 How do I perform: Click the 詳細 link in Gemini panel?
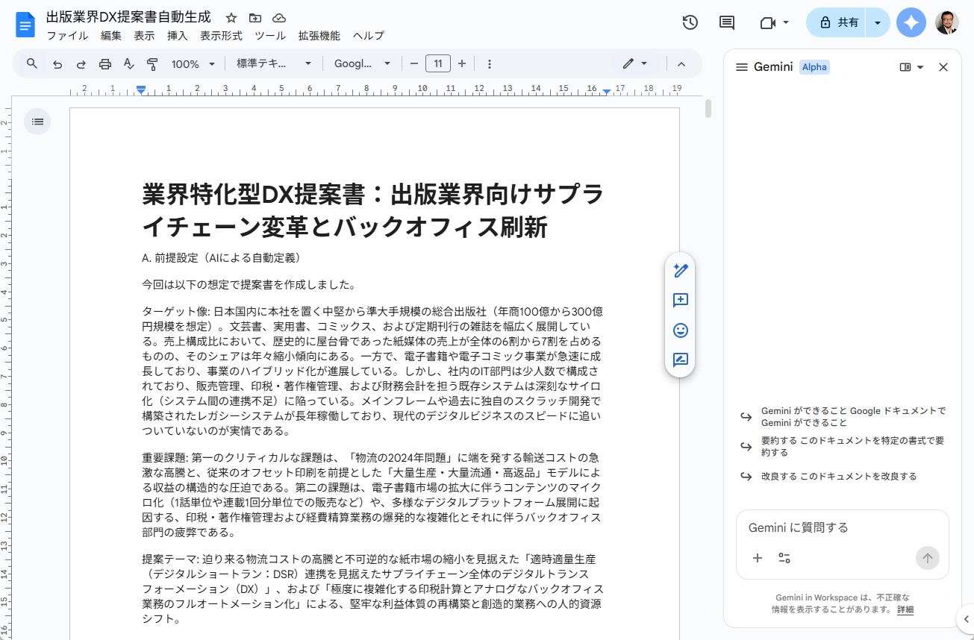(x=905, y=609)
